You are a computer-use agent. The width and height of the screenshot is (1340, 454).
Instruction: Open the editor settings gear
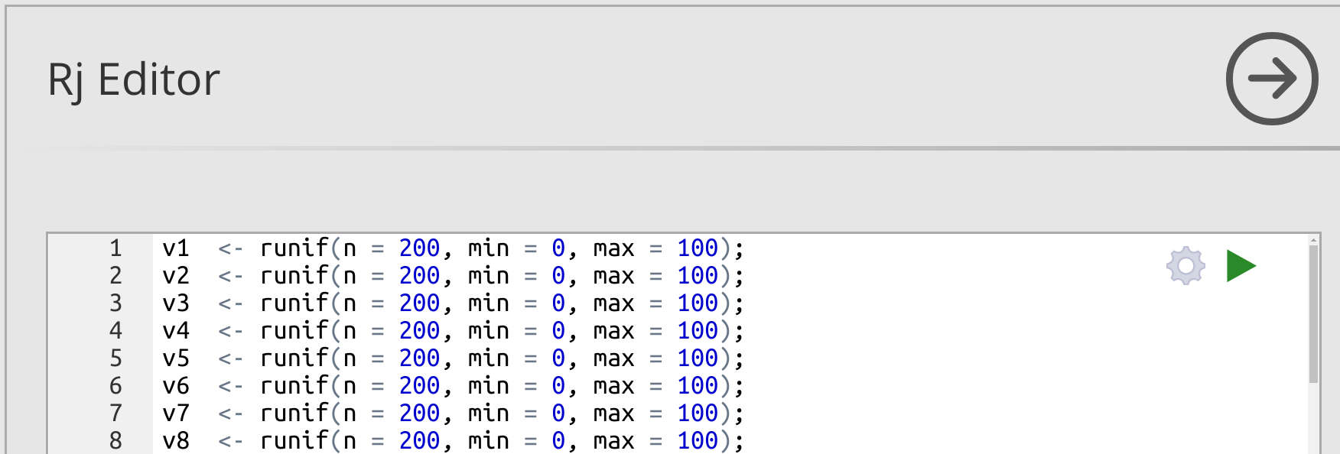[x=1186, y=266]
